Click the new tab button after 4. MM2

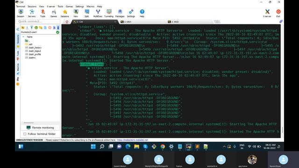point(217,22)
